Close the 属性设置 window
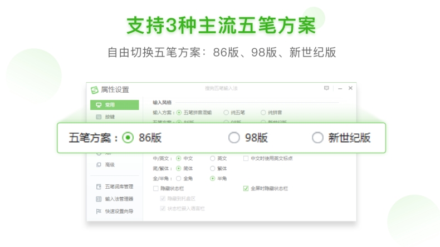This screenshot has width=440, height=247. click(x=350, y=88)
